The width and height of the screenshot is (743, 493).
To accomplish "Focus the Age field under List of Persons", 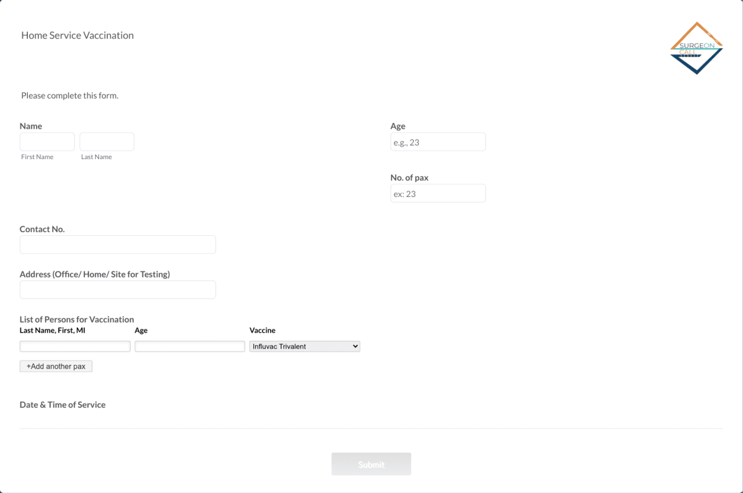I will click(x=189, y=346).
